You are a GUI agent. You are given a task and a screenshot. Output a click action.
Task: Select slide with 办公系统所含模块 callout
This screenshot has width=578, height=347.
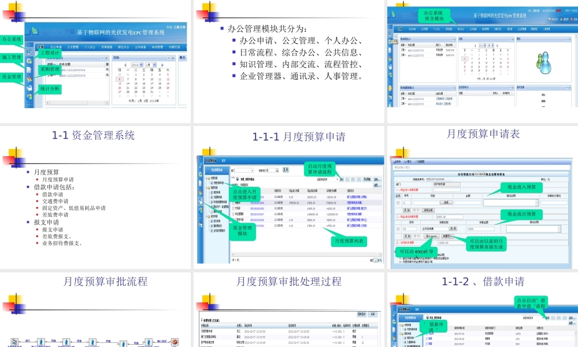tap(483, 61)
